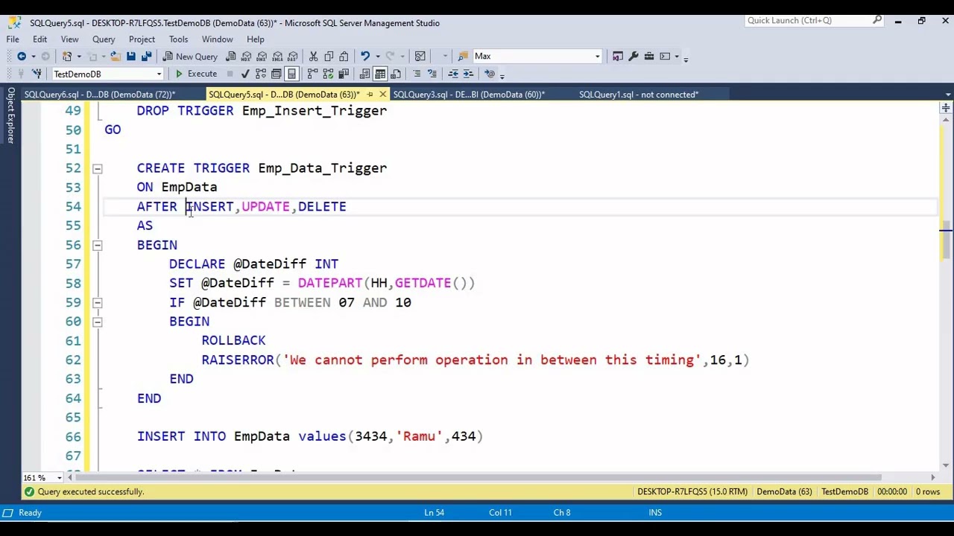The height and width of the screenshot is (536, 954).
Task: Open the Window menu
Action: coord(217,39)
